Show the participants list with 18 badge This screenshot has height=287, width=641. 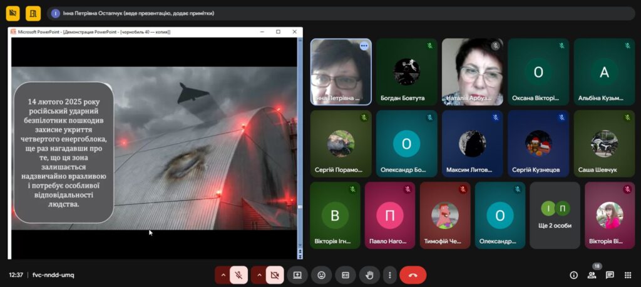[592, 274]
